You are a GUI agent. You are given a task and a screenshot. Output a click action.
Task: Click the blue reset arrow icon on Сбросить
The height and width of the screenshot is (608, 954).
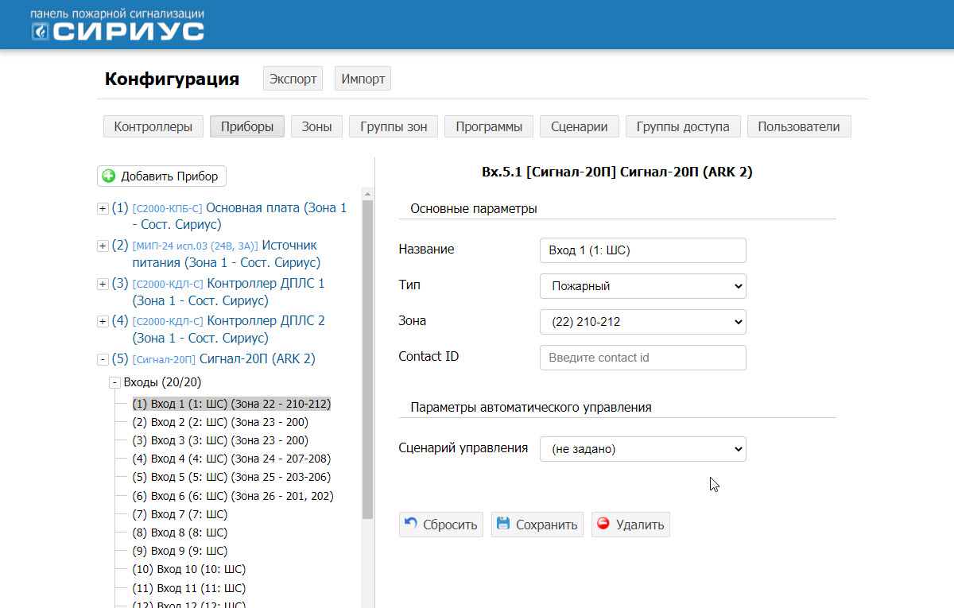tap(411, 524)
